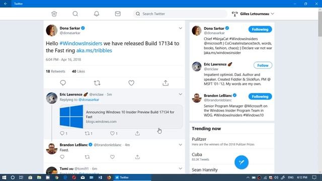The width and height of the screenshot is (322, 181).
Task: Click the tweet timestamp "6:04 PM - Apr 16, 2018"
Action: [x=63, y=59]
